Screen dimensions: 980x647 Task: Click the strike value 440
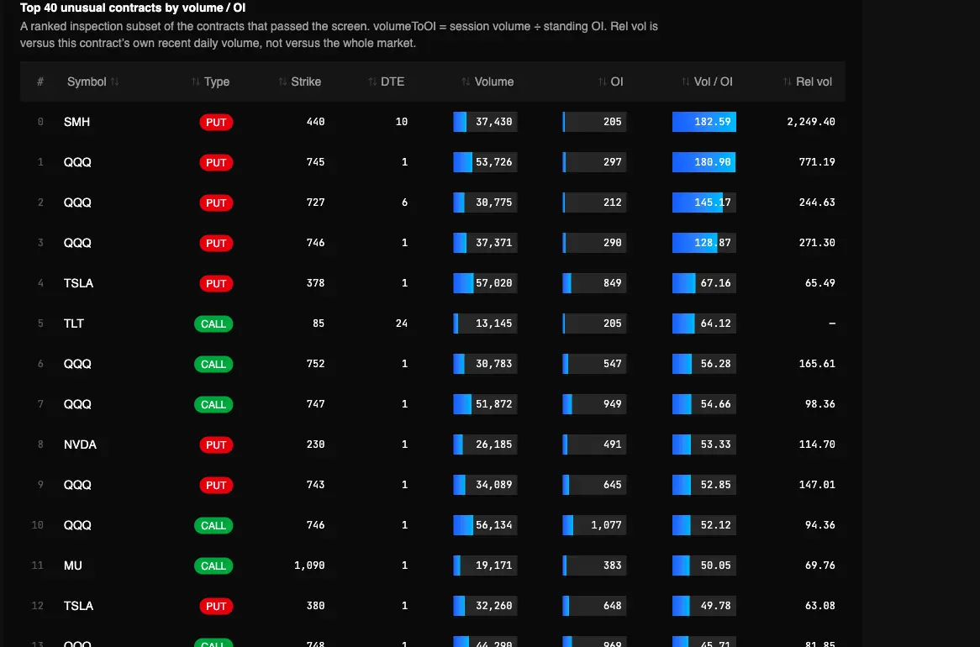[316, 122]
